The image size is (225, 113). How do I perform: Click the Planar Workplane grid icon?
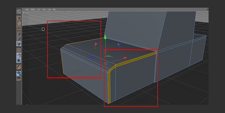point(19,79)
